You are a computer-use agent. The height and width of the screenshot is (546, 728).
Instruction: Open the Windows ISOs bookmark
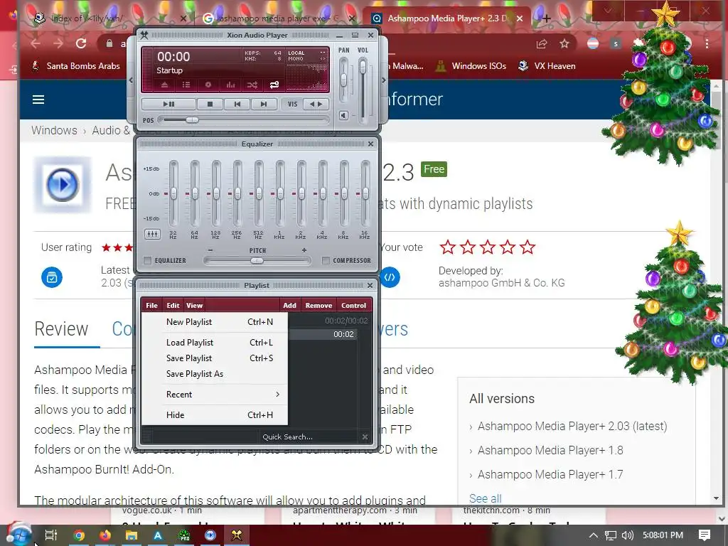pyautogui.click(x=471, y=66)
